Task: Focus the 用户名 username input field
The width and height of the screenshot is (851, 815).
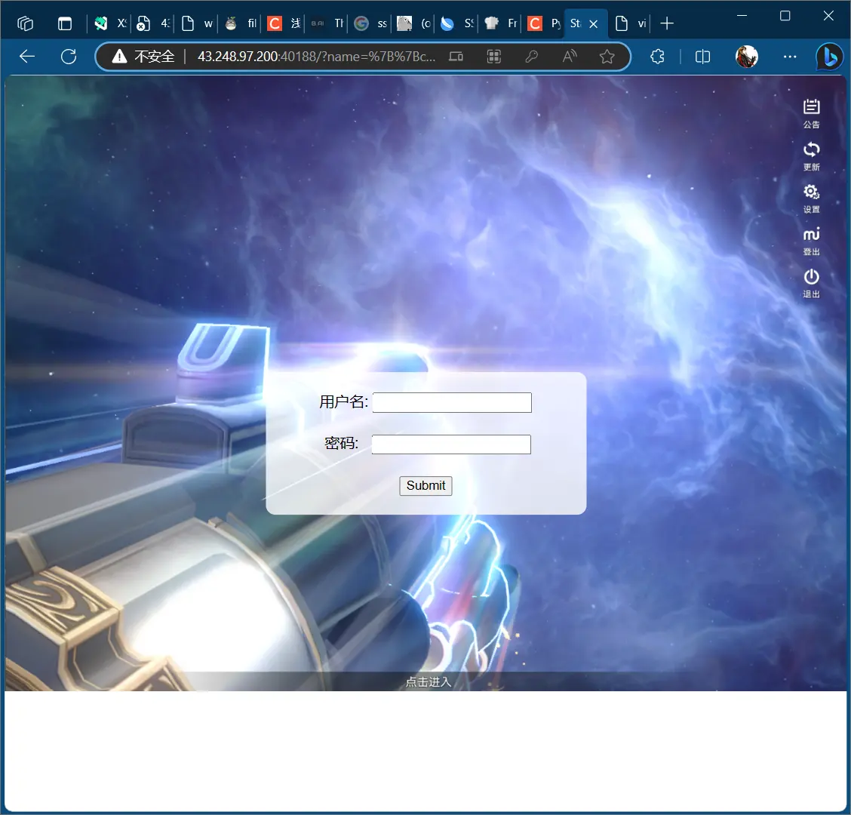Action: [x=452, y=403]
